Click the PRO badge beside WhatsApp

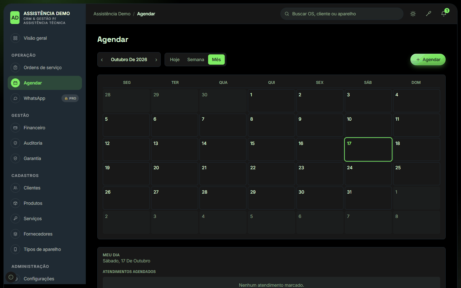coord(70,98)
